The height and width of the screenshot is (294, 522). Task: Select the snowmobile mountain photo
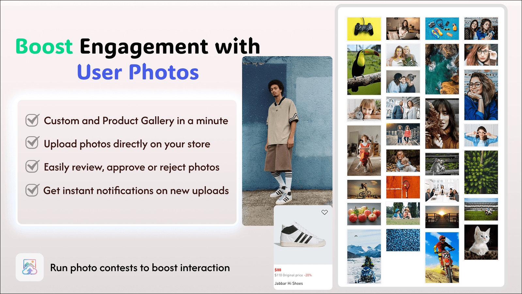364,256
